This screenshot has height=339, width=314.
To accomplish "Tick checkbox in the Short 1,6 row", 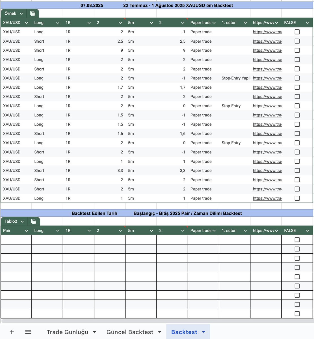I will click(x=297, y=134).
